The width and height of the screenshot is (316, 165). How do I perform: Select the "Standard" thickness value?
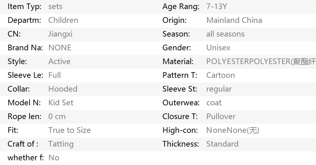point(222,144)
